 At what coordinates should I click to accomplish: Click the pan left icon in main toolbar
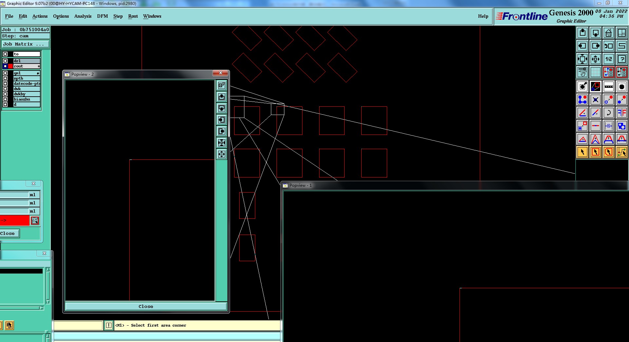point(582,46)
